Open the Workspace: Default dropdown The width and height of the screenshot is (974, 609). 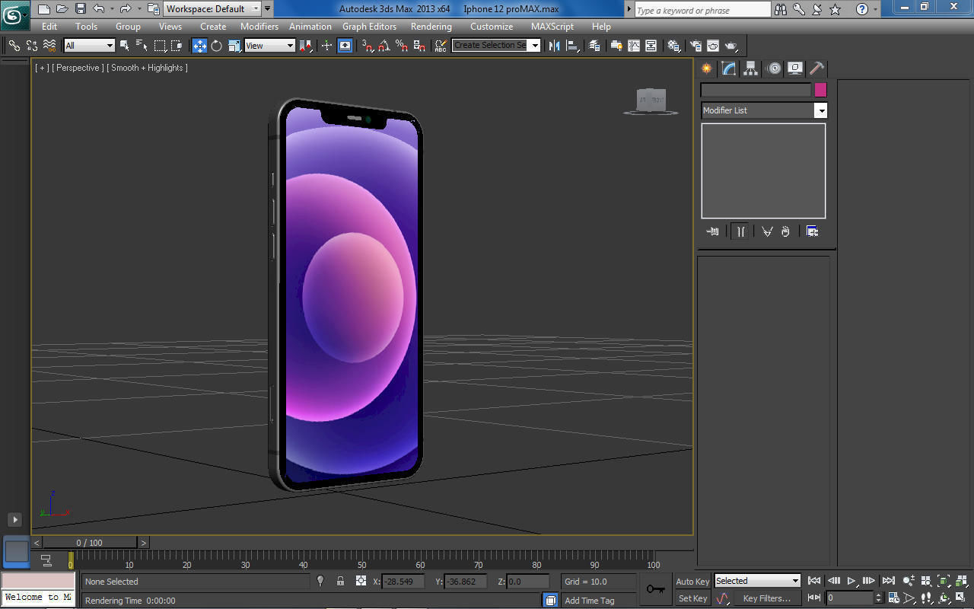point(212,9)
